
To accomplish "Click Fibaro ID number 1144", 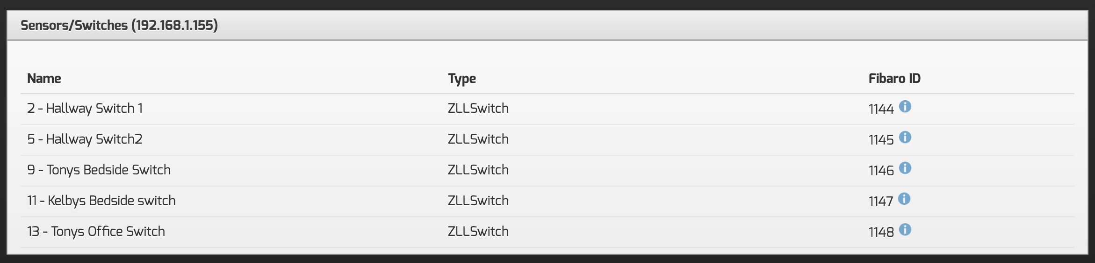I will click(x=881, y=109).
